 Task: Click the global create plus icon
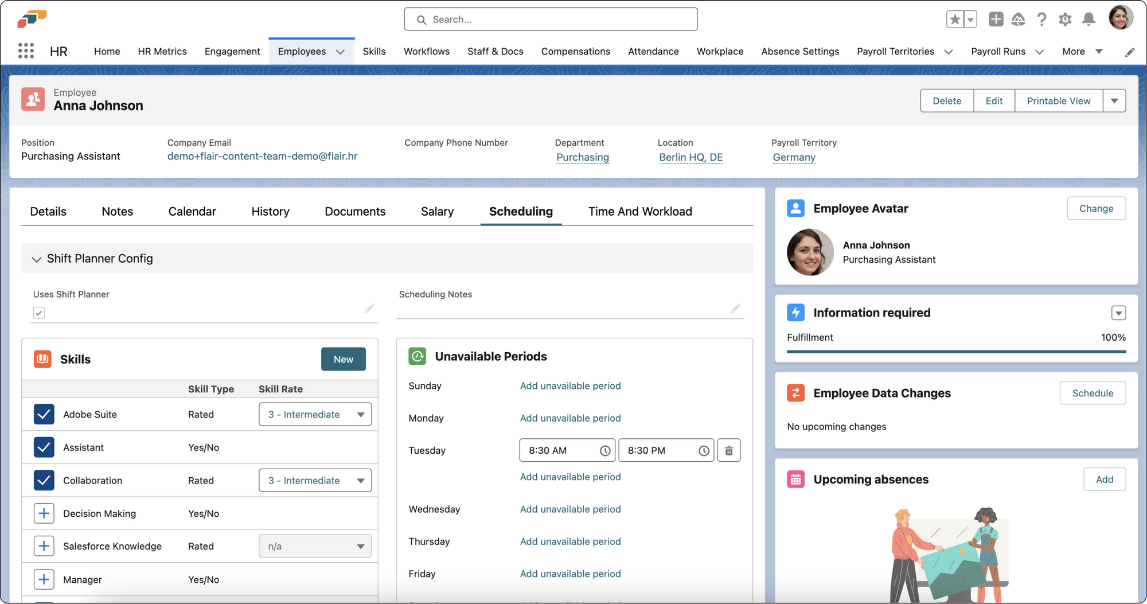pos(996,20)
